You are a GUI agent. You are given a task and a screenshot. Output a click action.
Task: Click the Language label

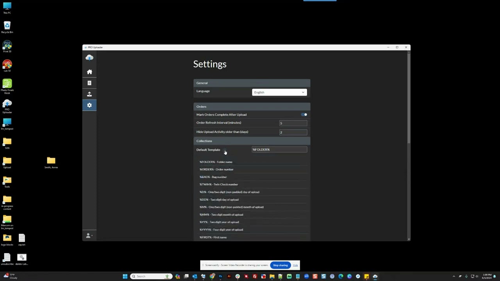[203, 91]
